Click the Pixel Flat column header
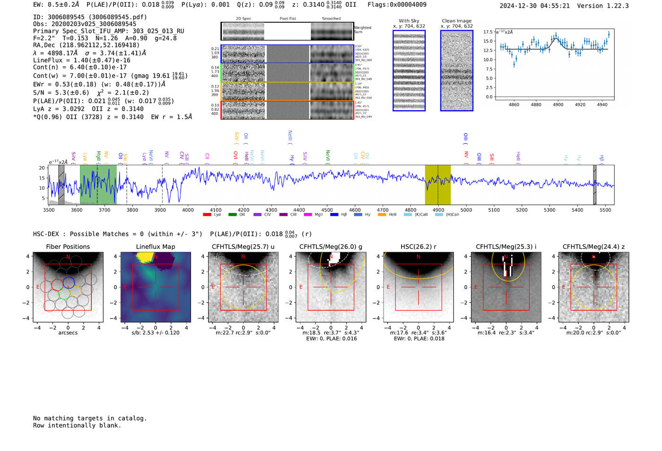The height and width of the screenshot is (451, 662). coord(287,19)
